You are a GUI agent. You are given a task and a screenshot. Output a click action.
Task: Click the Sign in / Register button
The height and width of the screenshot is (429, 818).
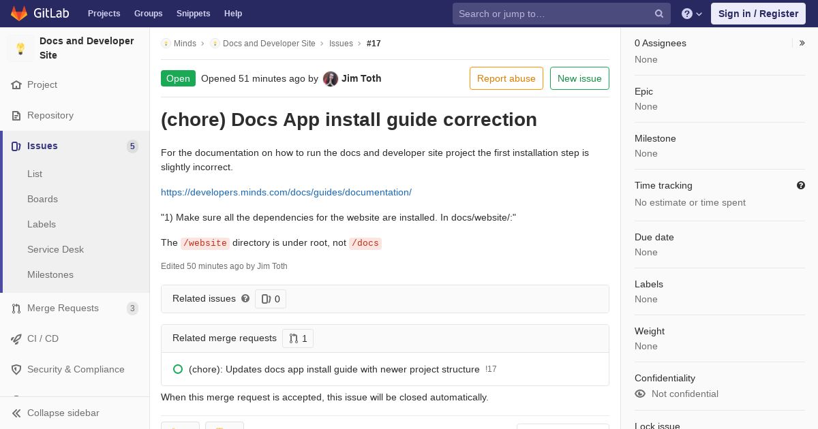(758, 14)
